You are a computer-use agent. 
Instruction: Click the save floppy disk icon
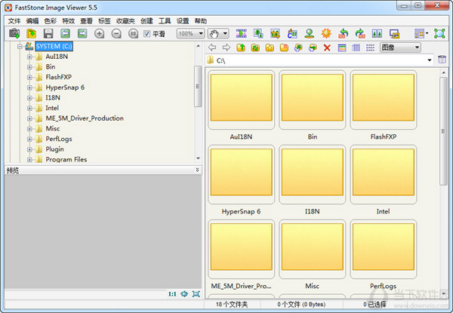pyautogui.click(x=48, y=33)
